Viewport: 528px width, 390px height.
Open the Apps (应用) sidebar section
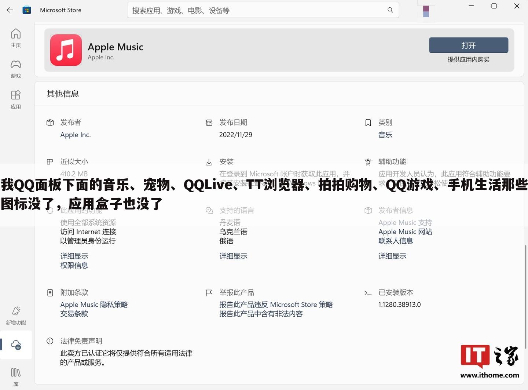(x=16, y=100)
